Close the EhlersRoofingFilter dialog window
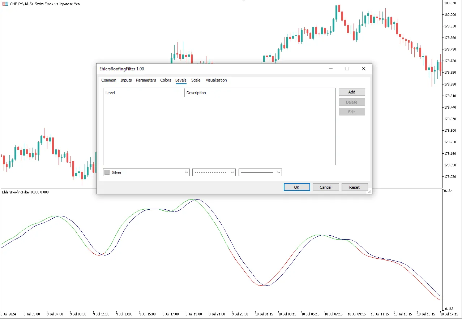Screen dimensions: 462x319 [x=364, y=69]
